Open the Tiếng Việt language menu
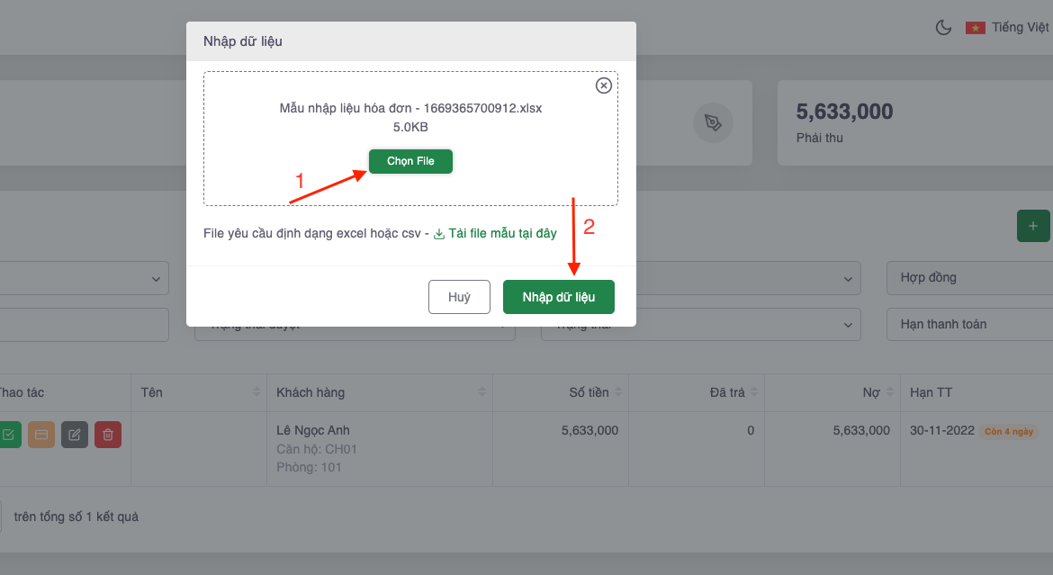 (x=1020, y=28)
